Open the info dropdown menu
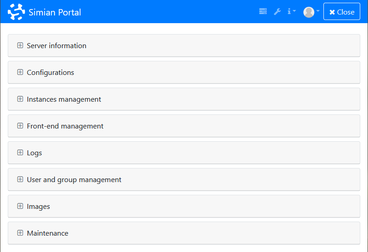The height and width of the screenshot is (252, 368). [x=291, y=12]
